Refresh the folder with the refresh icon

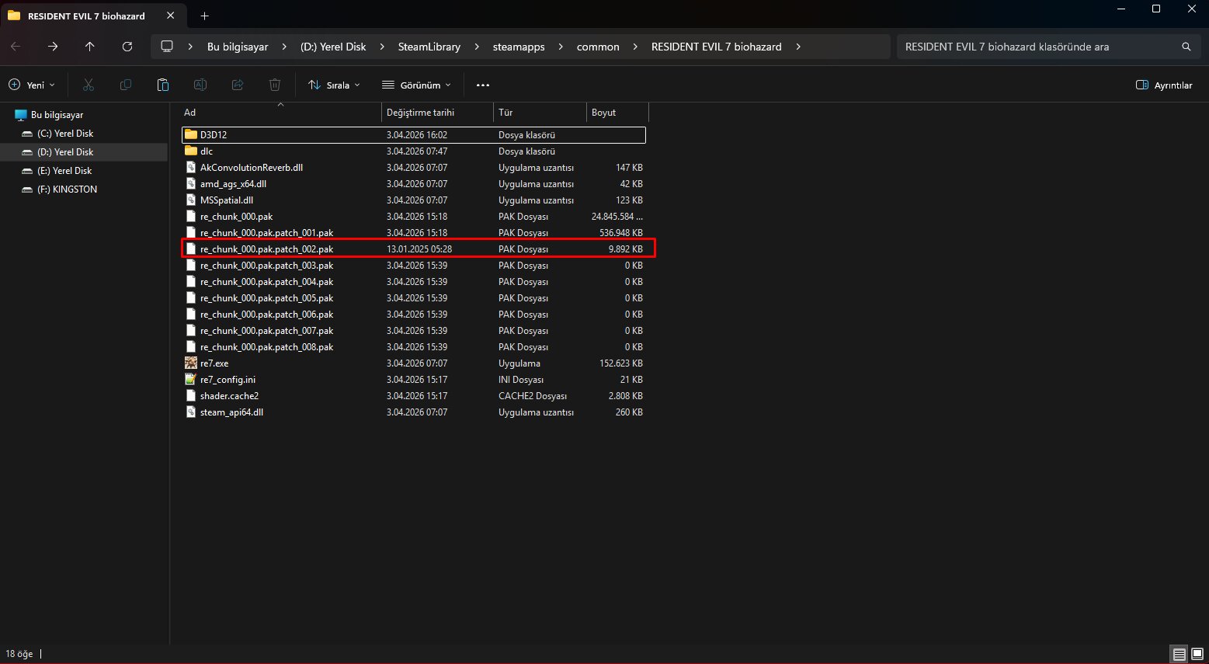click(x=127, y=47)
